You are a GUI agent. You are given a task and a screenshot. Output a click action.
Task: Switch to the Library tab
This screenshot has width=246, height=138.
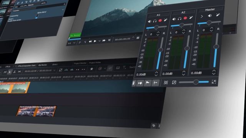coord(55,64)
